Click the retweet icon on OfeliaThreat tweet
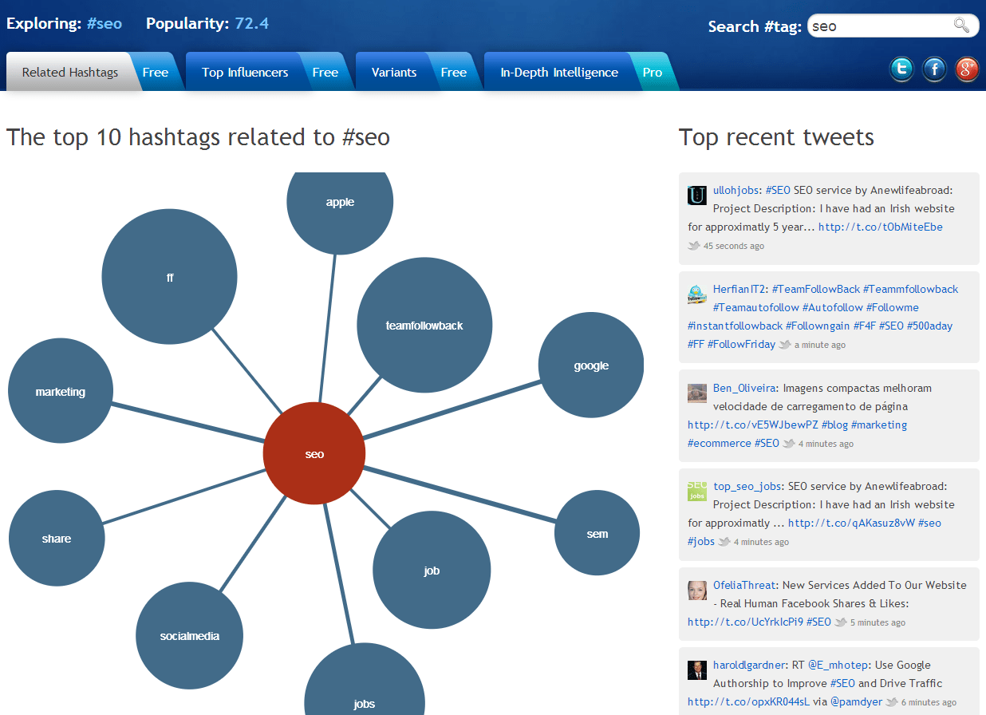Viewport: 986px width, 715px height. (x=839, y=622)
